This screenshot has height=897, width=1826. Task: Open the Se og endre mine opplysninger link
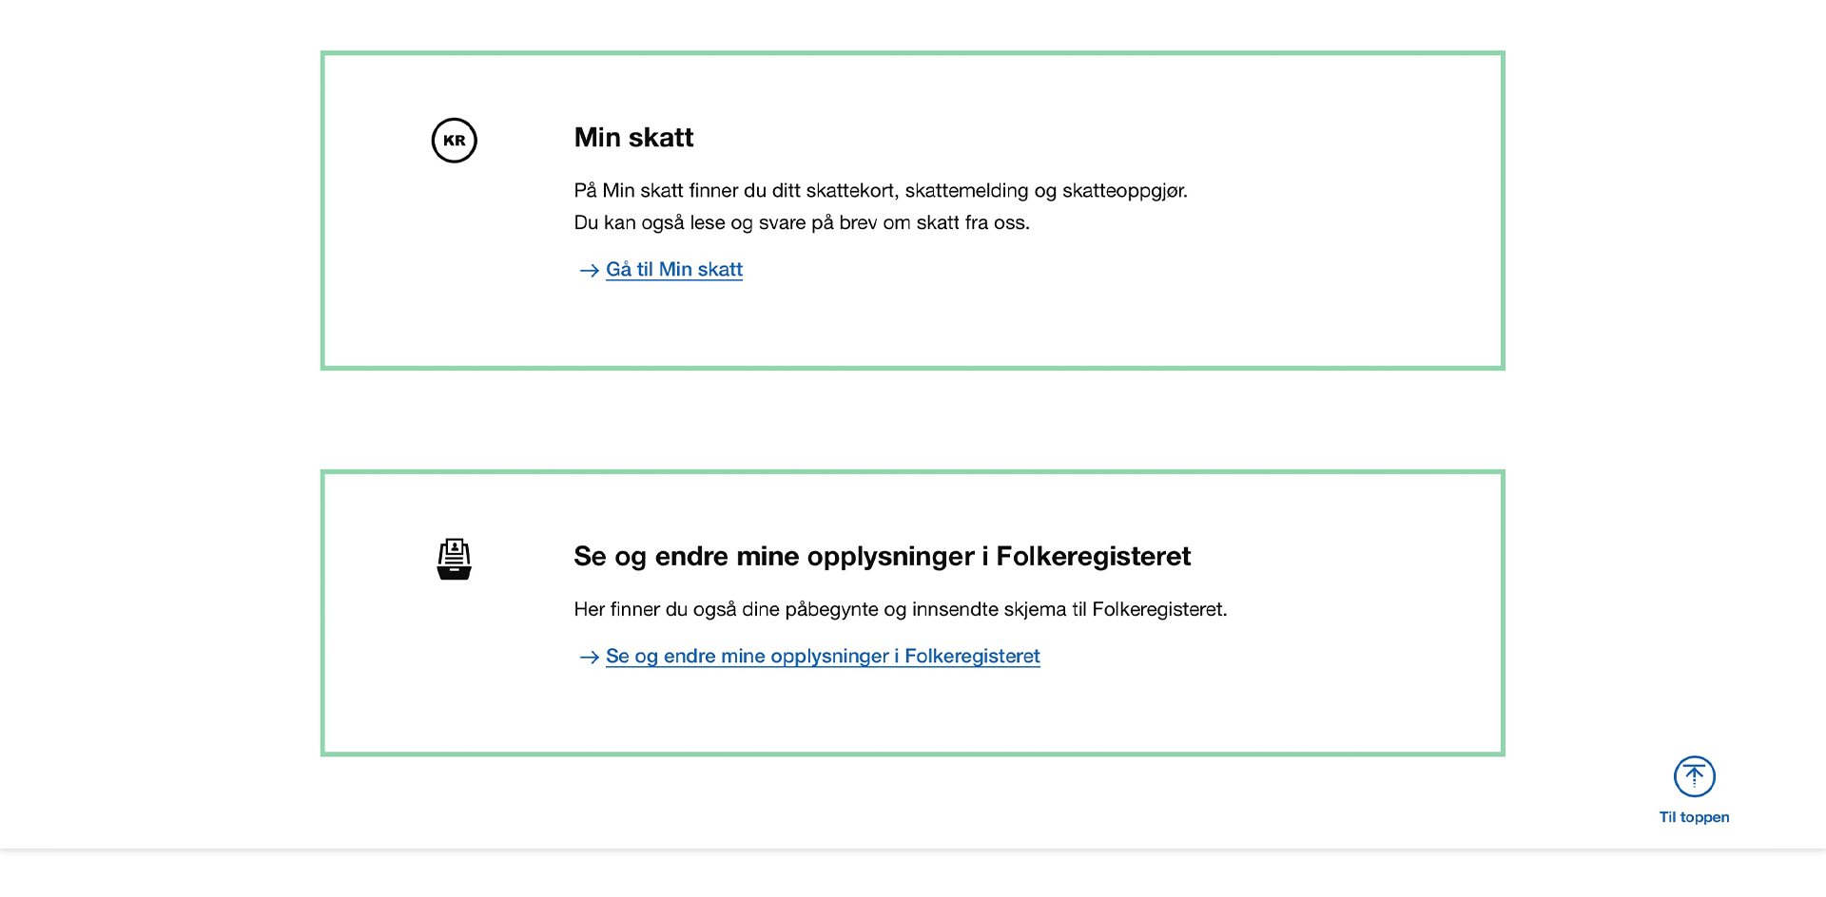click(x=823, y=657)
